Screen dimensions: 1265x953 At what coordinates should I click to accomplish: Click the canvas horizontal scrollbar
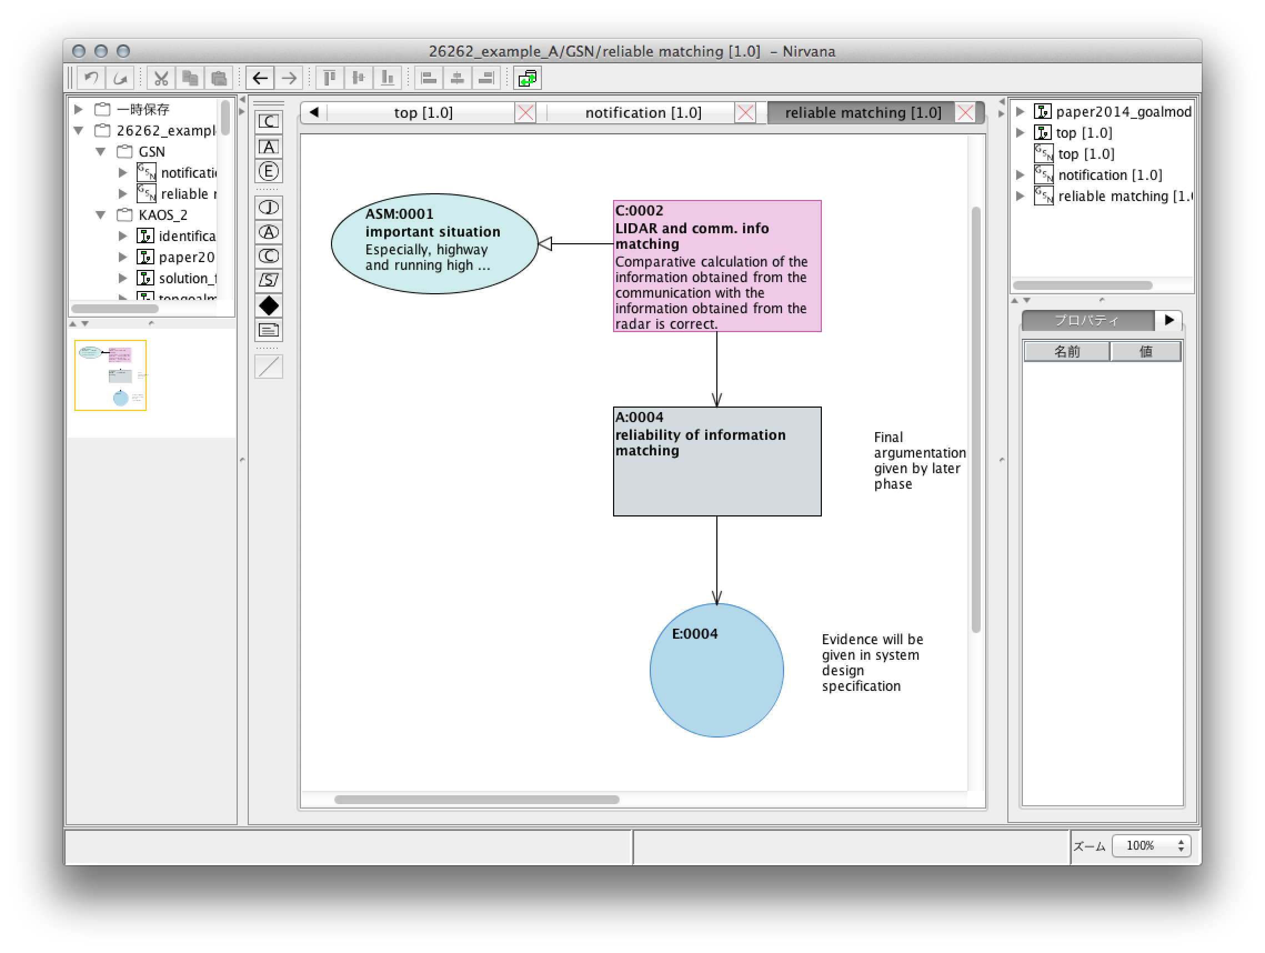pos(476,799)
